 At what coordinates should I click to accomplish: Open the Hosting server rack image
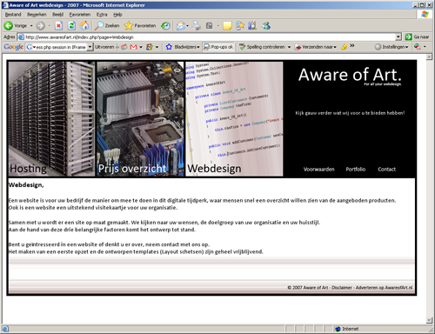click(x=51, y=119)
